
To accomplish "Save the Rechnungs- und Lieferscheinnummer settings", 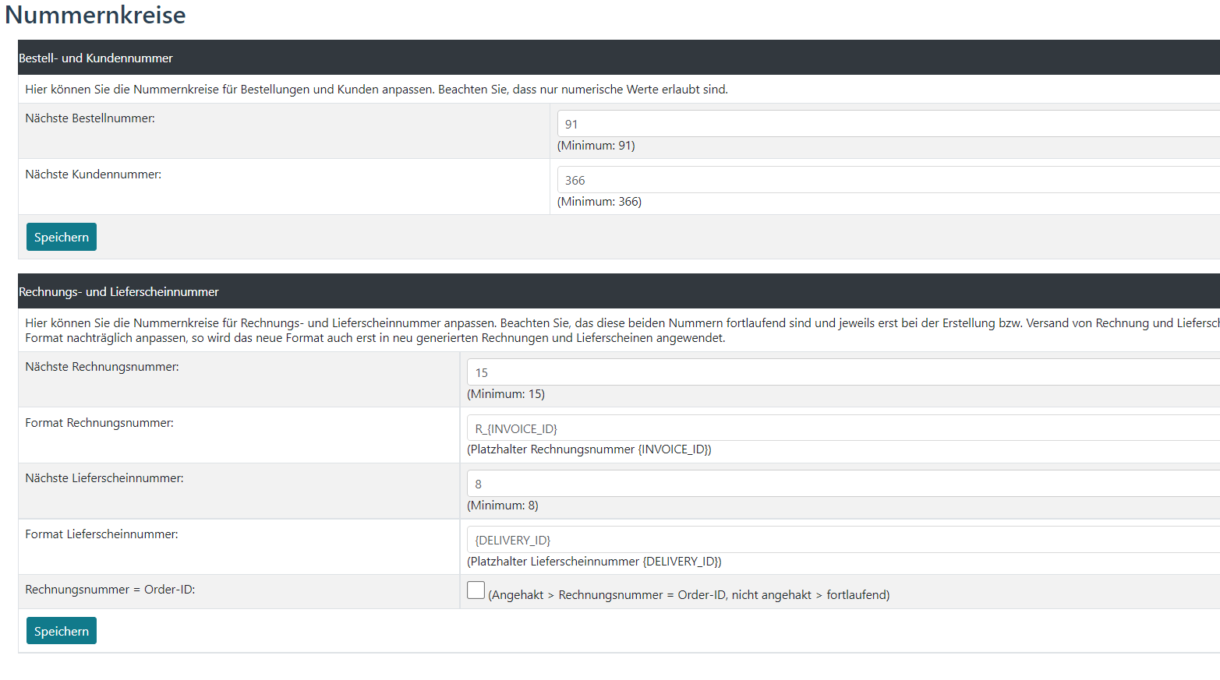I will click(62, 631).
